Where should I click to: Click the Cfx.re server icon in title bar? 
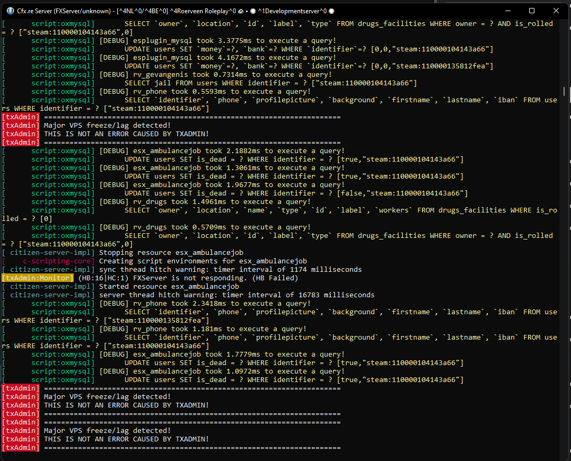tap(10, 11)
